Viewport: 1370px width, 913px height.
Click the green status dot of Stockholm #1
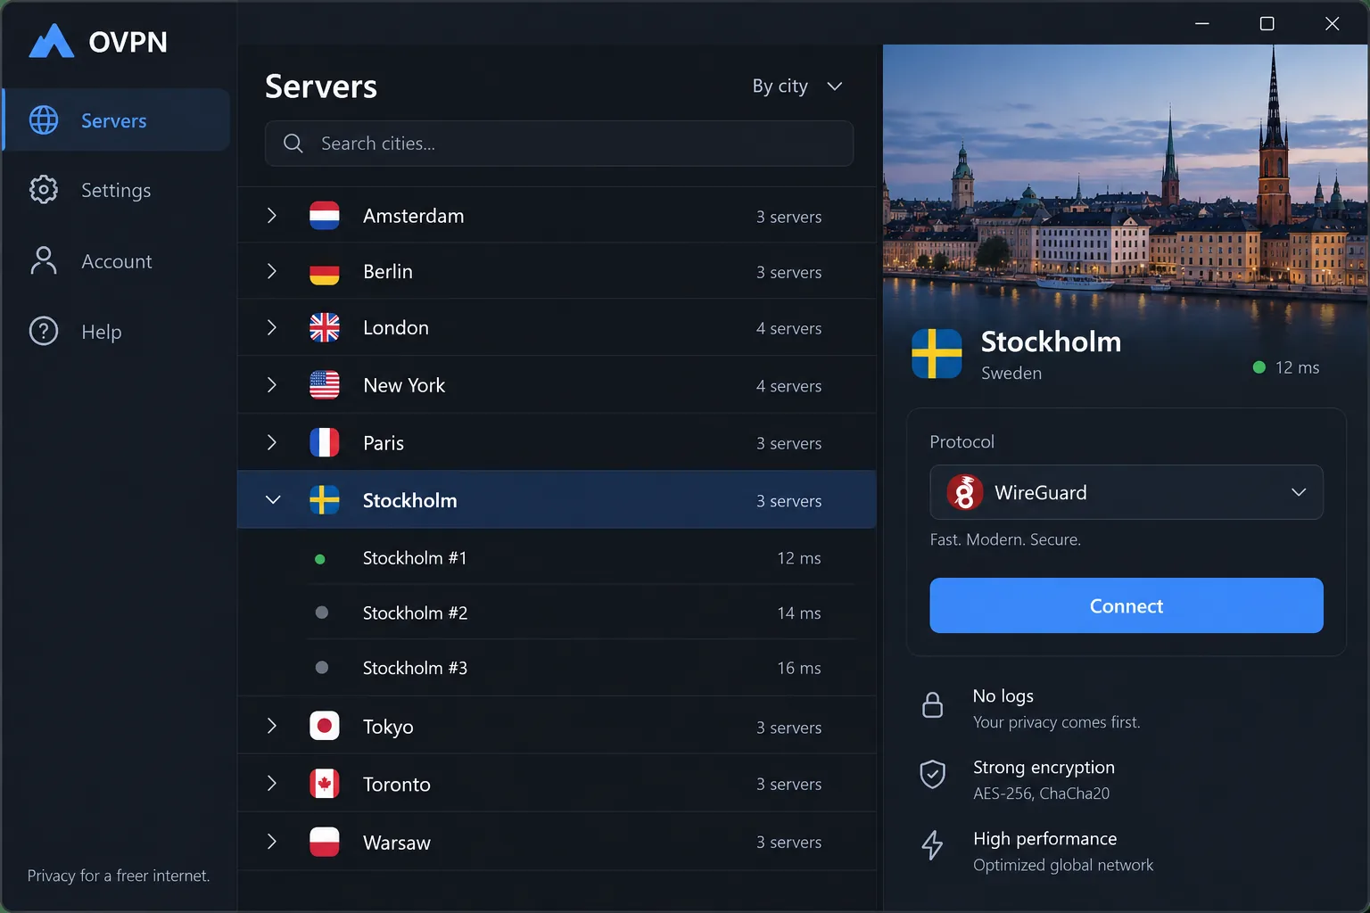320,559
